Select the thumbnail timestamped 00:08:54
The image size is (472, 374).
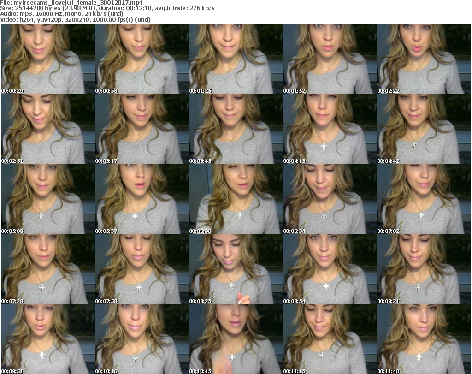[330, 269]
